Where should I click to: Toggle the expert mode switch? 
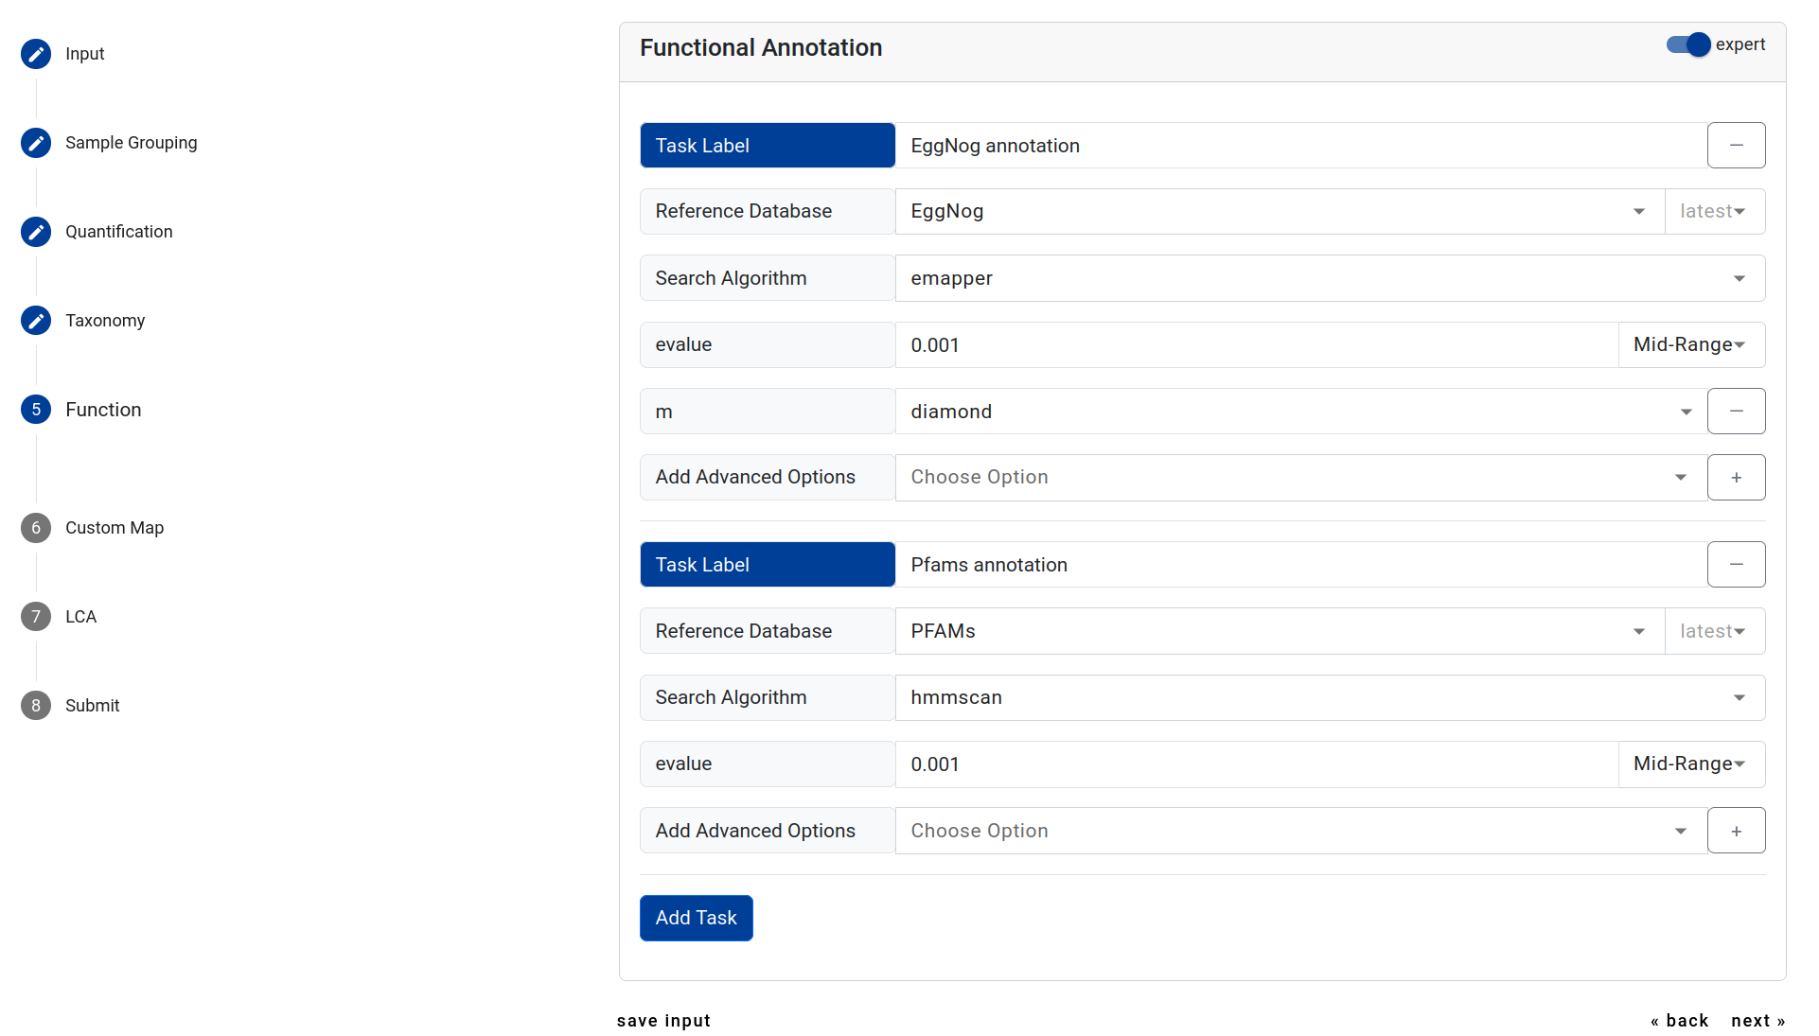point(1689,44)
